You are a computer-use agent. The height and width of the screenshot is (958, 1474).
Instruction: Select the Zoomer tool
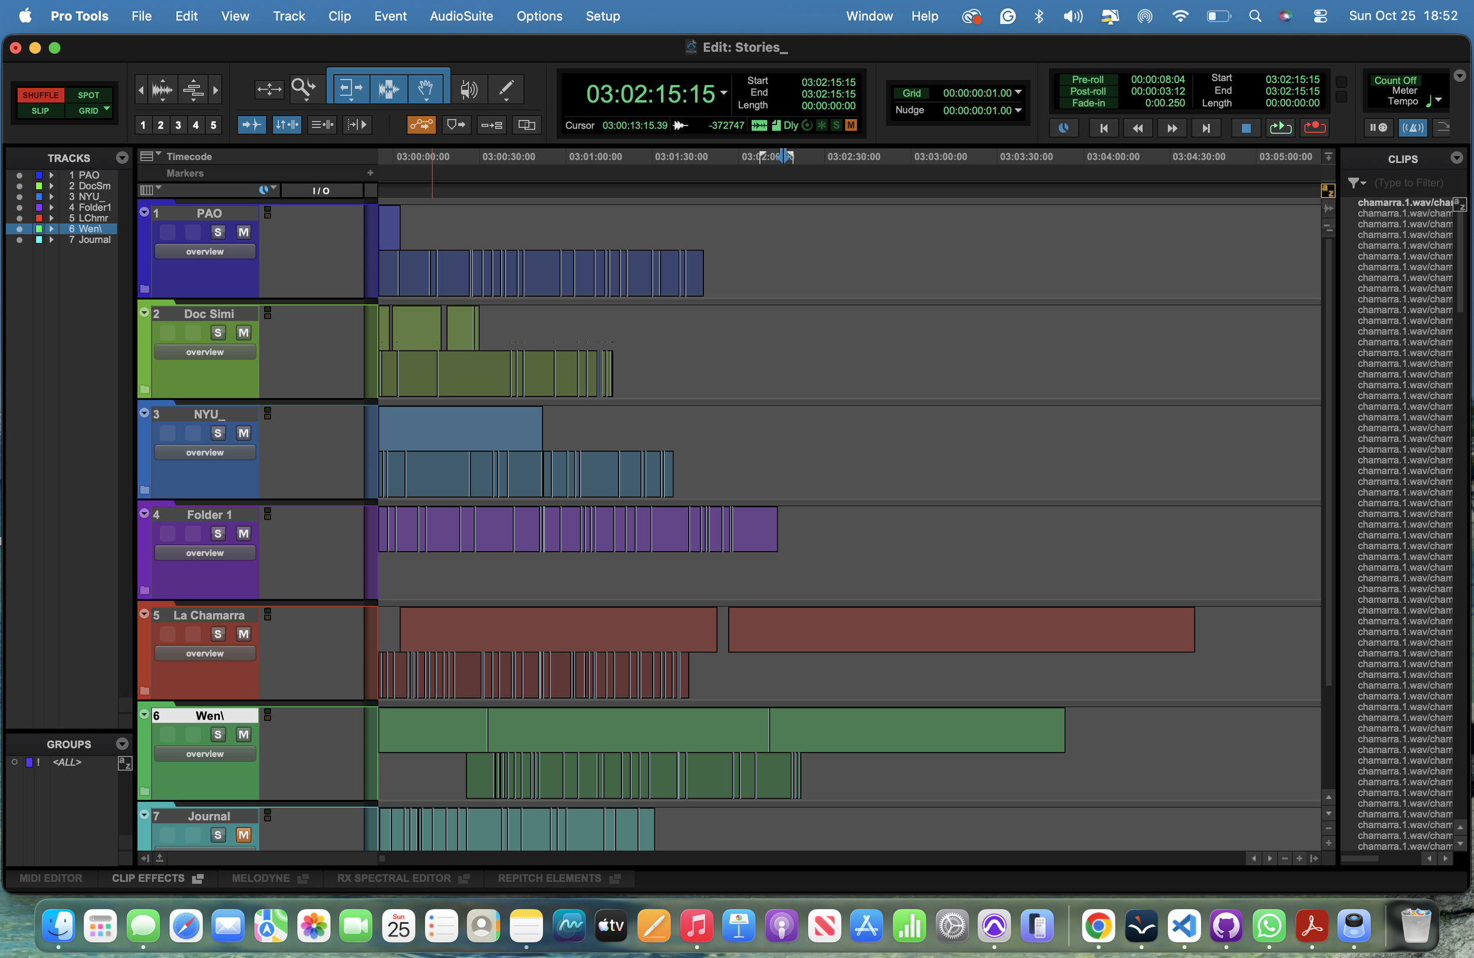pos(303,89)
